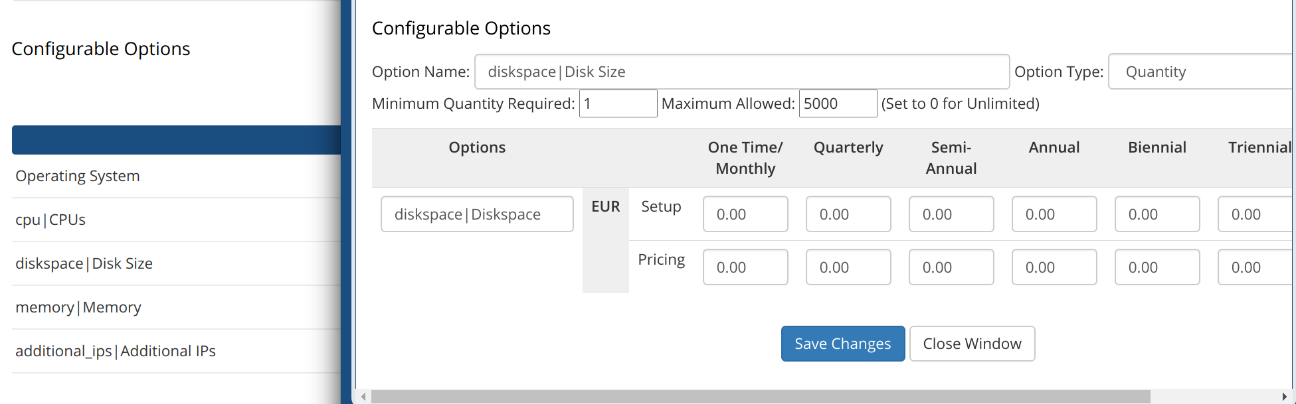
Task: Click the Close Window button
Action: [x=972, y=344]
